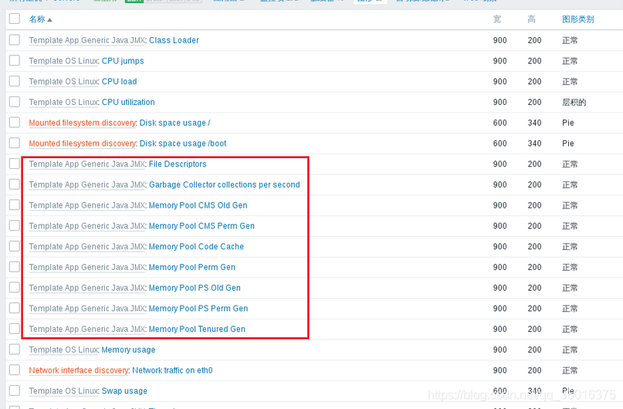
Task: Click width 600 in Disk space usage / row
Action: coord(499,123)
